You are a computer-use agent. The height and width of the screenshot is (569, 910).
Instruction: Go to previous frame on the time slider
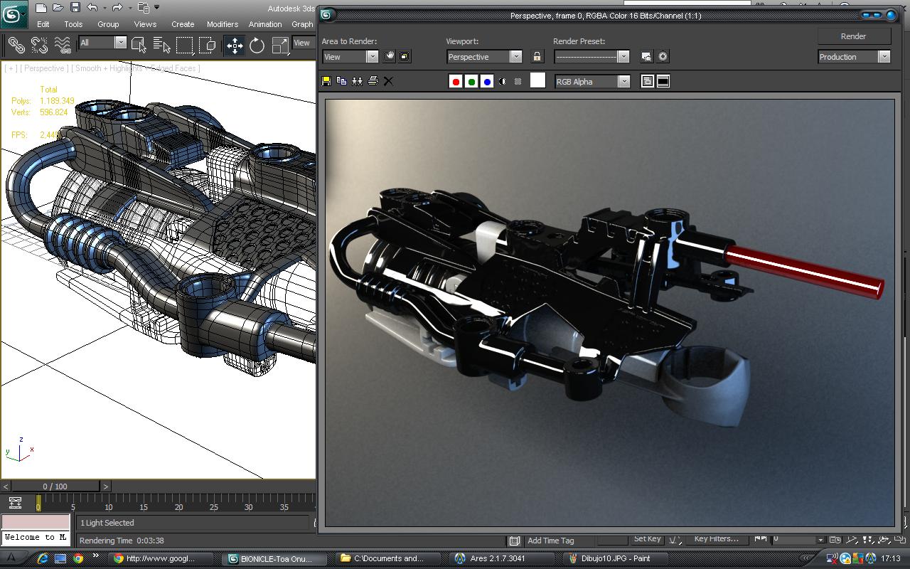(x=6, y=486)
